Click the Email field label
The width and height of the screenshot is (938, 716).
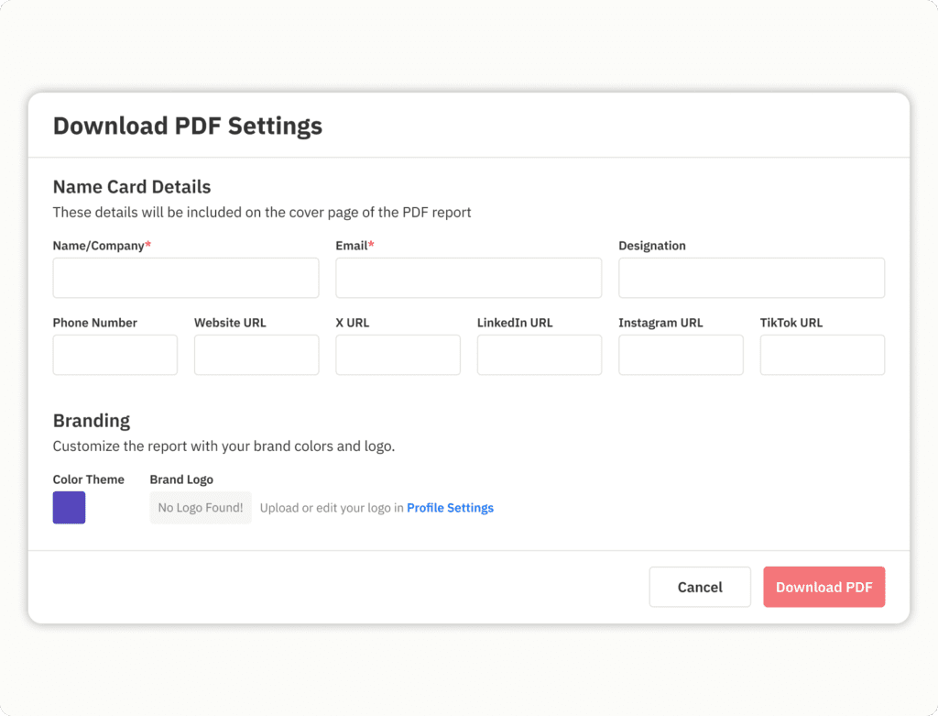tap(353, 246)
